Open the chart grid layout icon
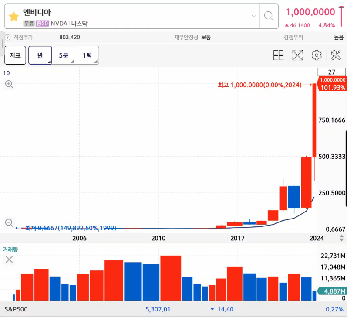This screenshot has height=318, width=347. (278, 55)
